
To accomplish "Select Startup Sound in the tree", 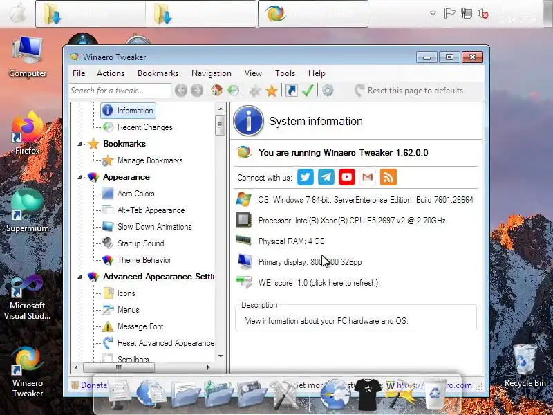I will [141, 243].
